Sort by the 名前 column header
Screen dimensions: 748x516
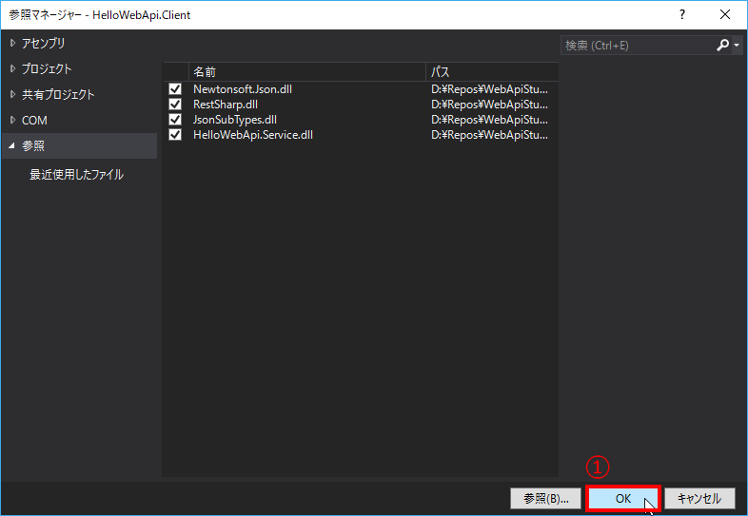(x=307, y=72)
